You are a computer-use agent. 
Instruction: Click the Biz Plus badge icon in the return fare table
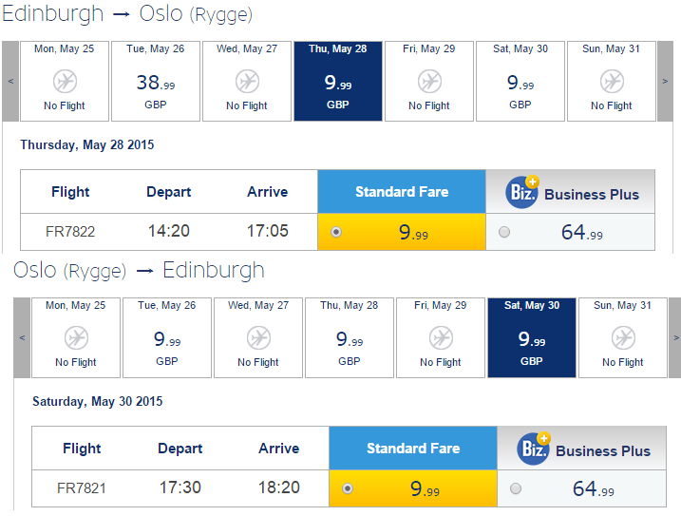point(534,449)
